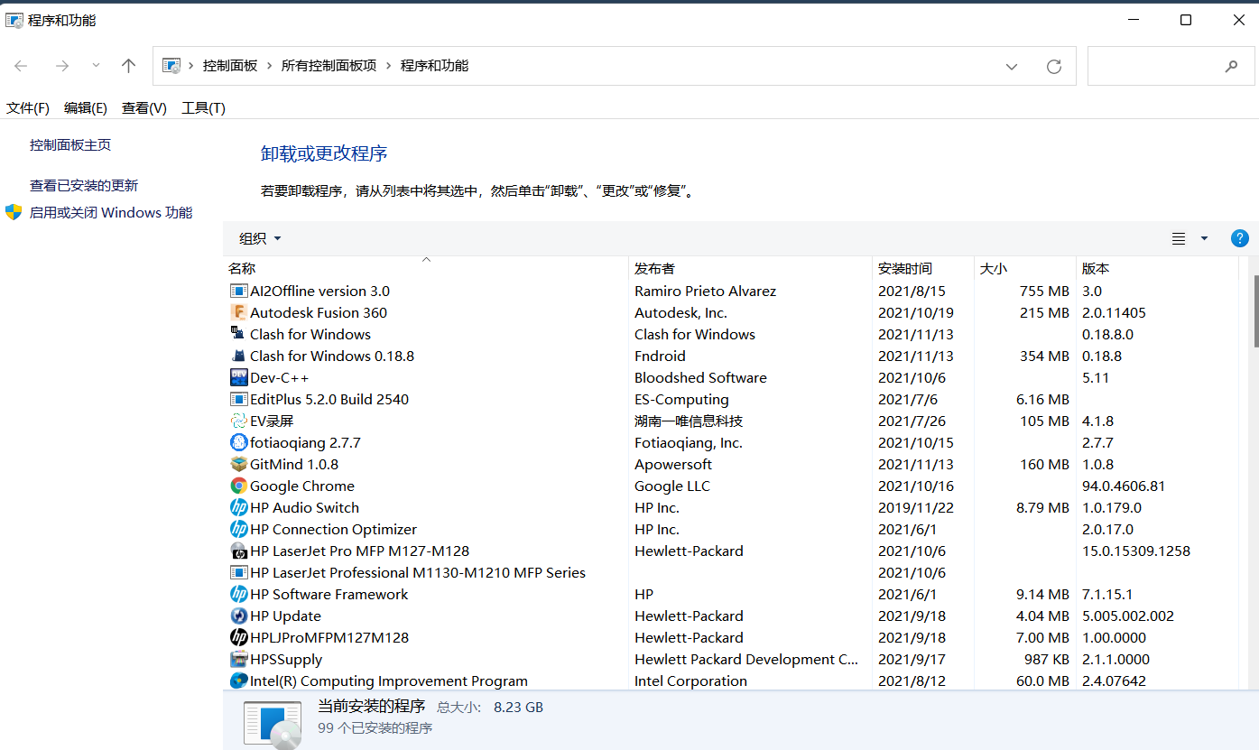Viewport: 1259px width, 750px height.
Task: Select size value 987 KB
Action: 1047,659
